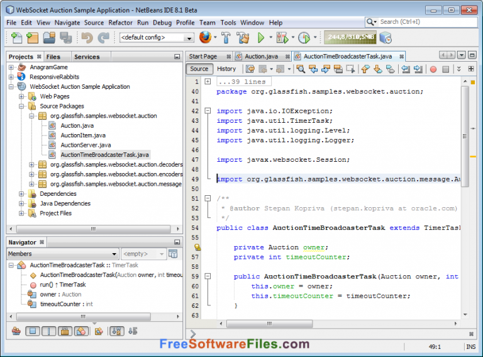Click the split editor icon at toolbar end
483x357 pixels.
[471, 69]
